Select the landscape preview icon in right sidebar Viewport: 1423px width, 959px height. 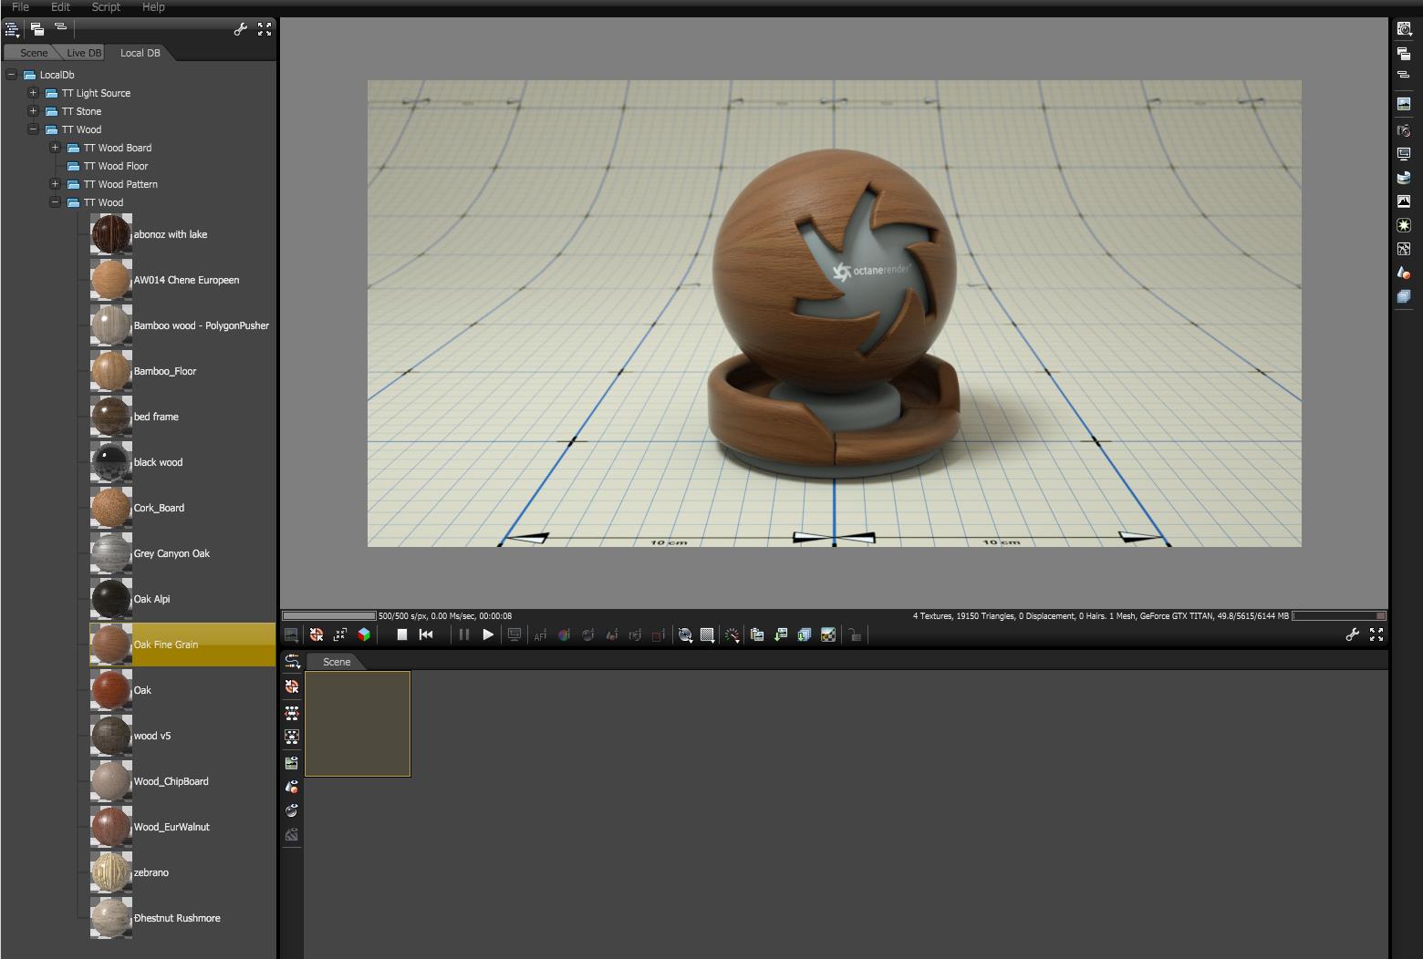1404,104
